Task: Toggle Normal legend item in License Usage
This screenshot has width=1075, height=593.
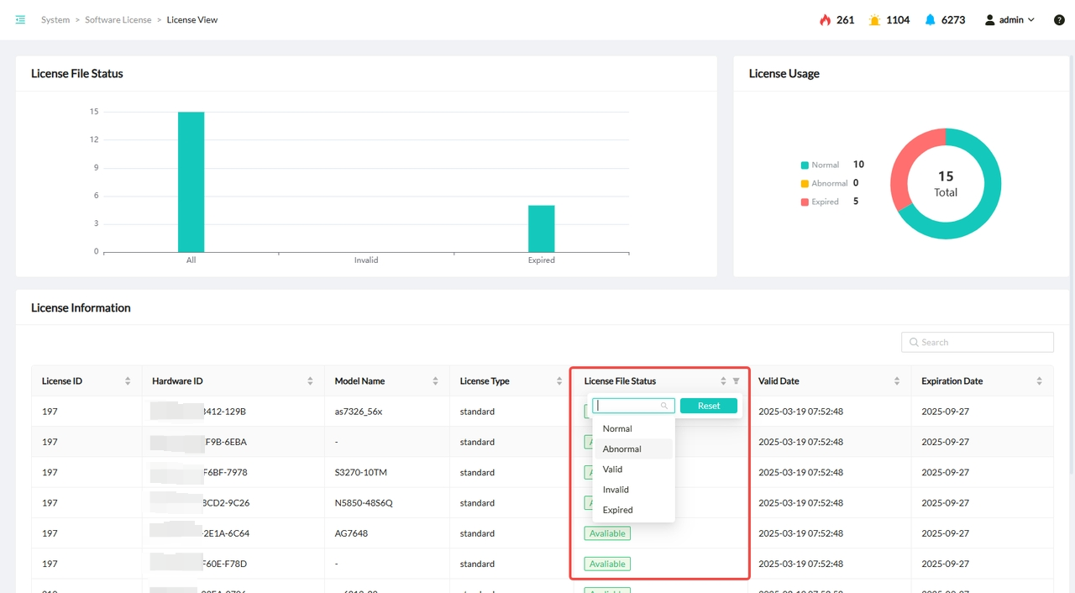Action: [x=821, y=165]
